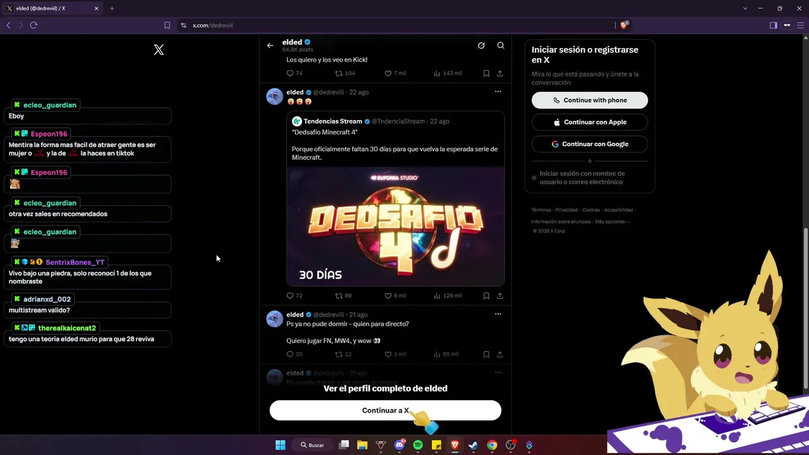
Task: Open Brave Shields icon in the address bar
Action: [624, 25]
